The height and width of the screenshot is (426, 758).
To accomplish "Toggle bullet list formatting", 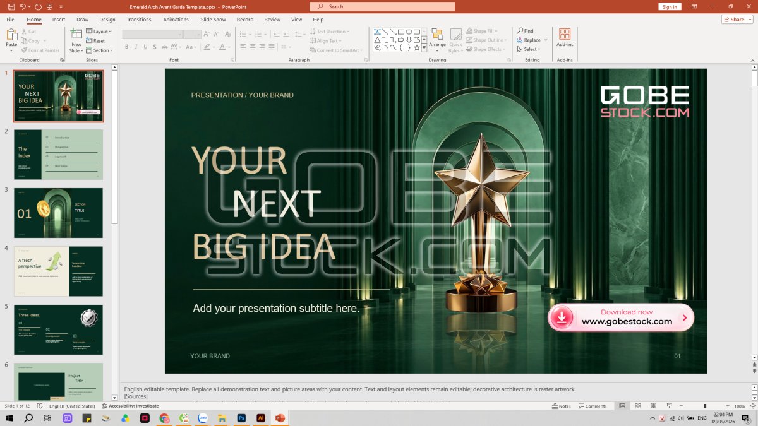I will (243, 34).
